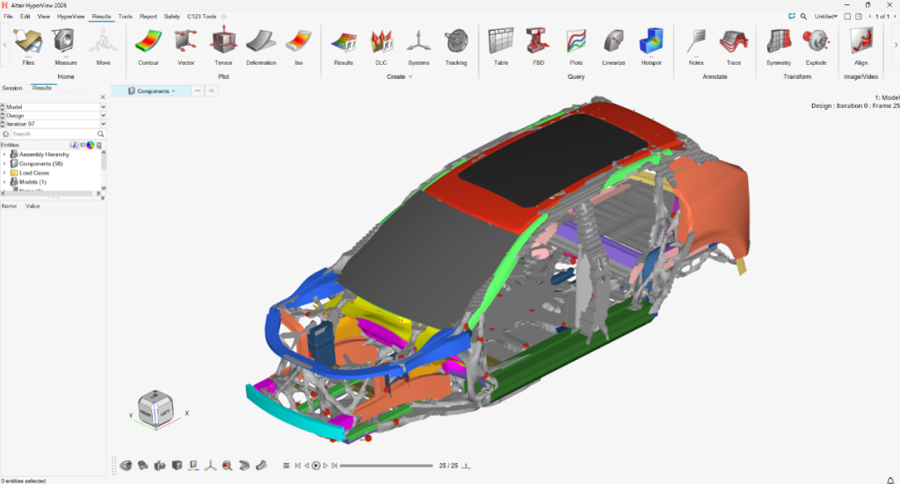Switch to the Safety ribbon tab

172,17
